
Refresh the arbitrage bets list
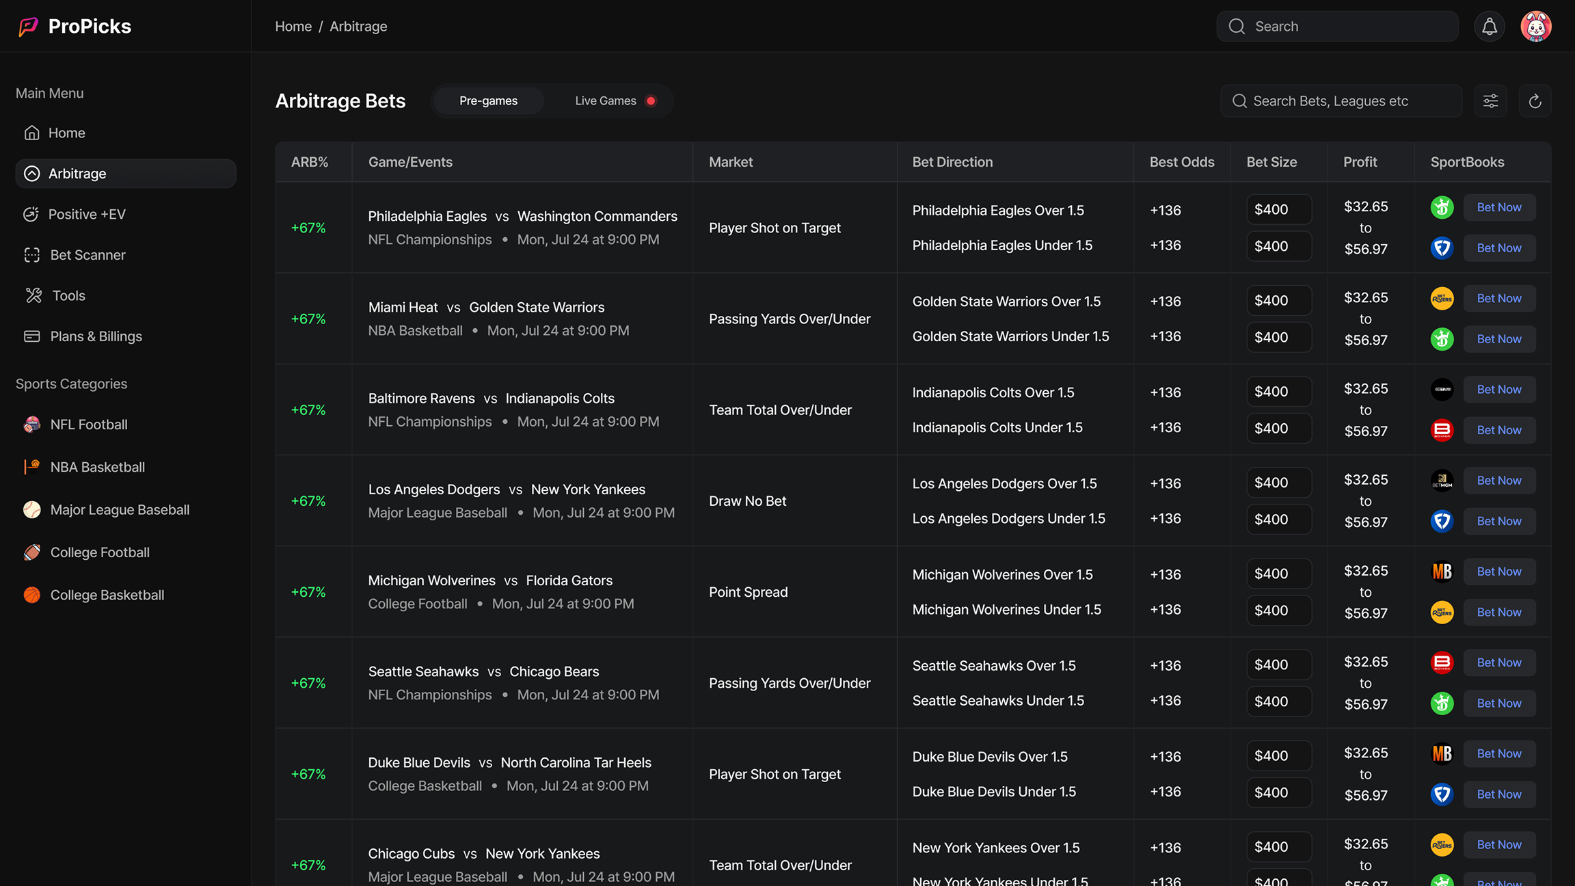1535,101
